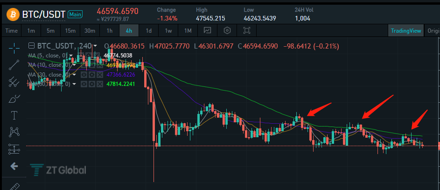Open settings gear for MA 10 indicator
Screen dimensions: 440x190
(91, 65)
